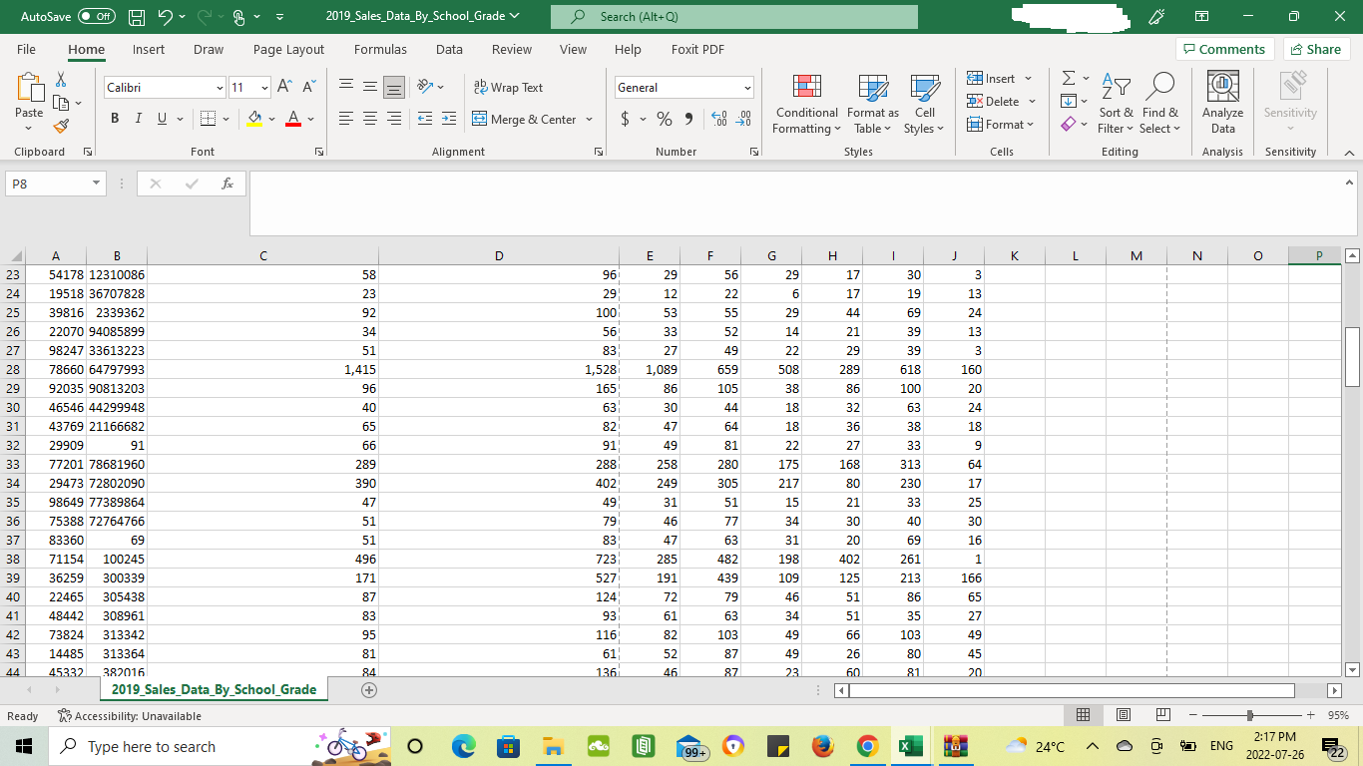1363x766 pixels.
Task: Switch to the Formulas tab
Action: click(380, 49)
